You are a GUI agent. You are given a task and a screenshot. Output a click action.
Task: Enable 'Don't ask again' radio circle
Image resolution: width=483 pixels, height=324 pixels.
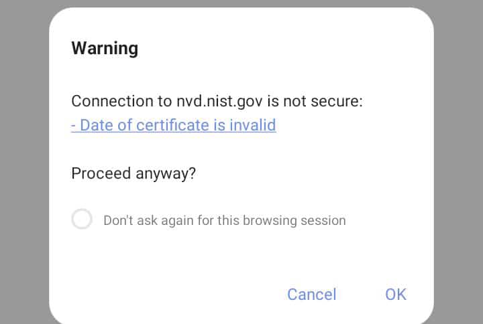pyautogui.click(x=82, y=220)
